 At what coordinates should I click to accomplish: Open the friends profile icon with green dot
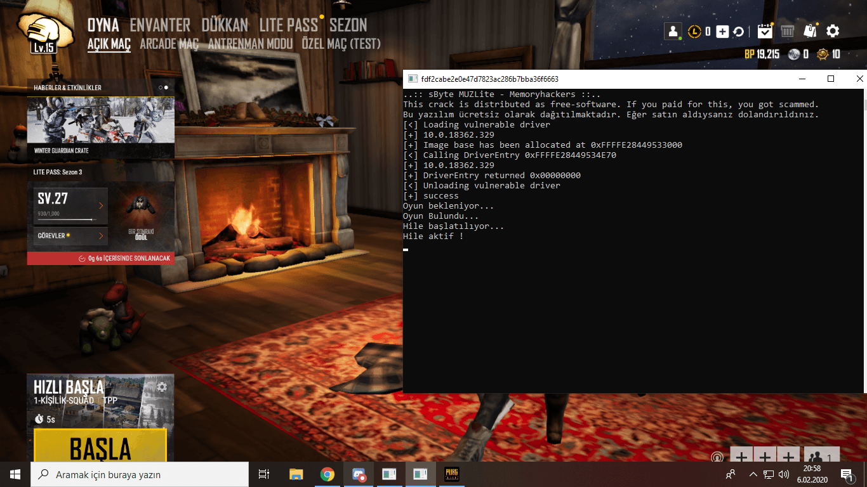click(673, 30)
